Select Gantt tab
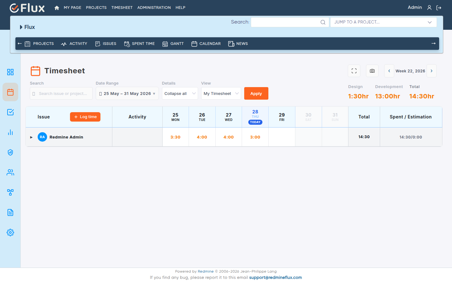The image size is (452, 282). click(173, 44)
